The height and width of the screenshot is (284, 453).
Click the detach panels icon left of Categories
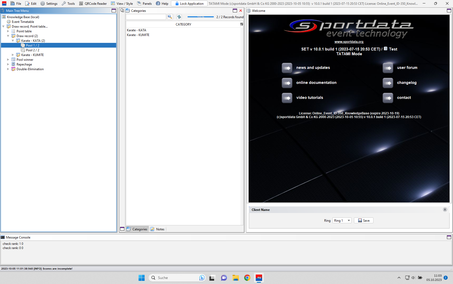[122, 11]
